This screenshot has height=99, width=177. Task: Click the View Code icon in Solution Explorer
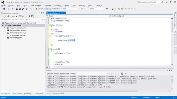coord(27,16)
